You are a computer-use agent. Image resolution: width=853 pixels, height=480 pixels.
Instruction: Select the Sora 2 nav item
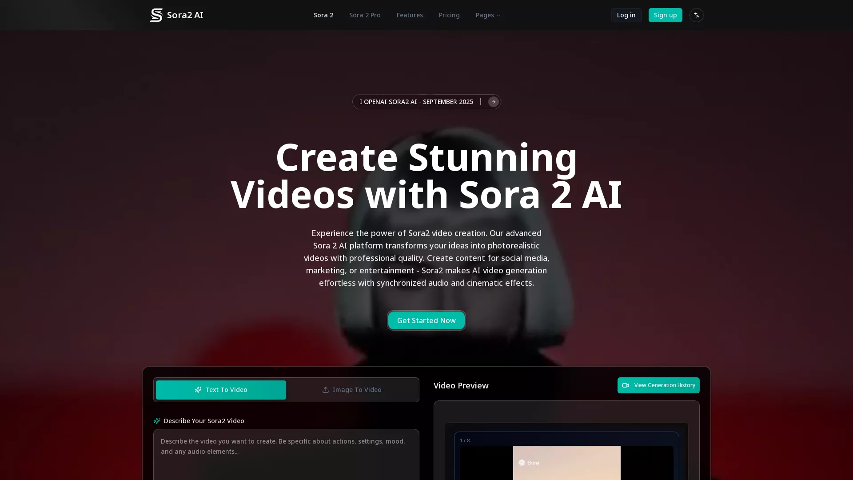point(323,15)
